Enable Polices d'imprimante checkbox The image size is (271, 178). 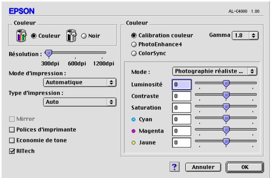(12, 130)
